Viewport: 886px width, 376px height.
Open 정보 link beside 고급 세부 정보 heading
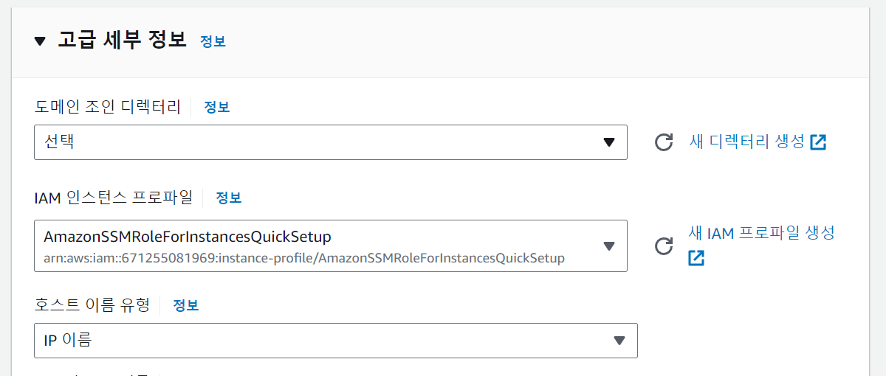pos(213,41)
